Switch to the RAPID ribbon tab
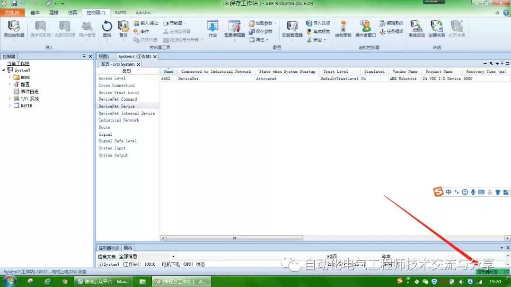 click(x=120, y=13)
